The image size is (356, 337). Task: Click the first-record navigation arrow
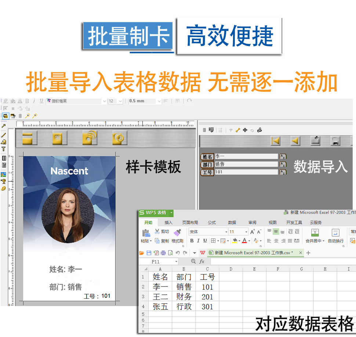pyautogui.click(x=275, y=141)
